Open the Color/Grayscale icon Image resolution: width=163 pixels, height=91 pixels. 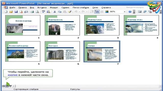107,12
